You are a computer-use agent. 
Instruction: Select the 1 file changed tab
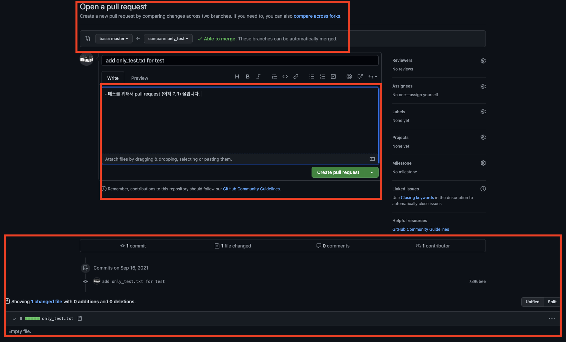(233, 246)
